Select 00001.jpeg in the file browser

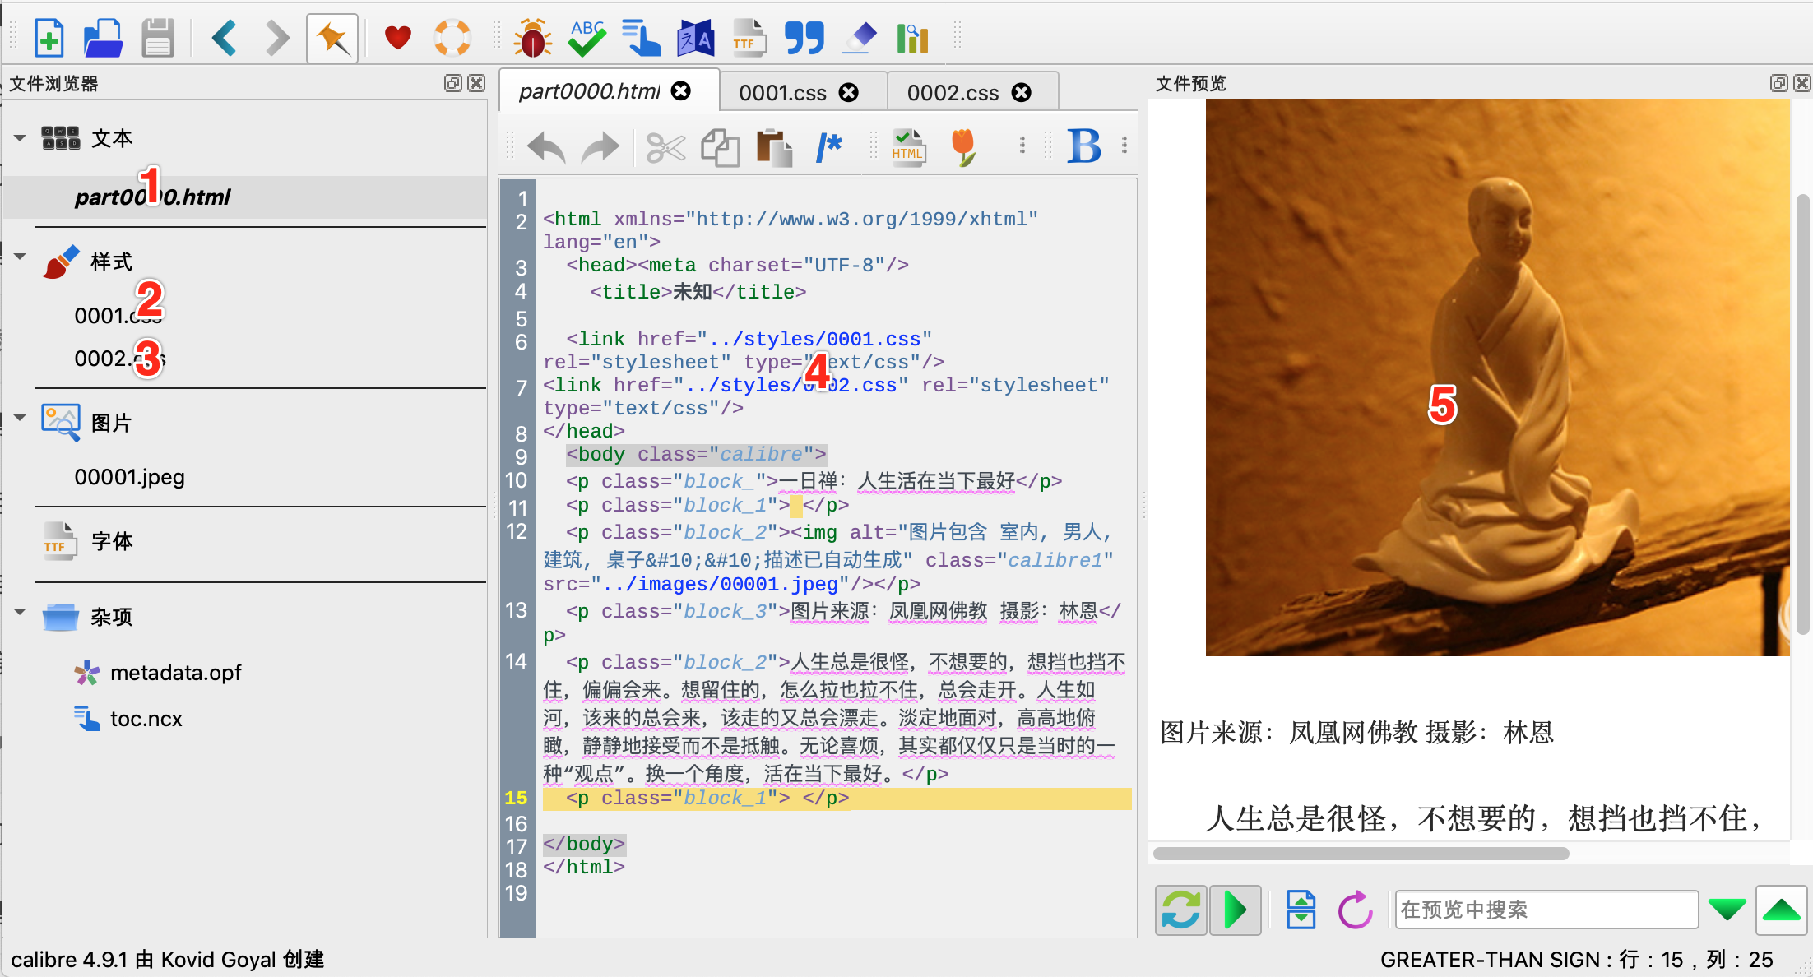[x=129, y=477]
